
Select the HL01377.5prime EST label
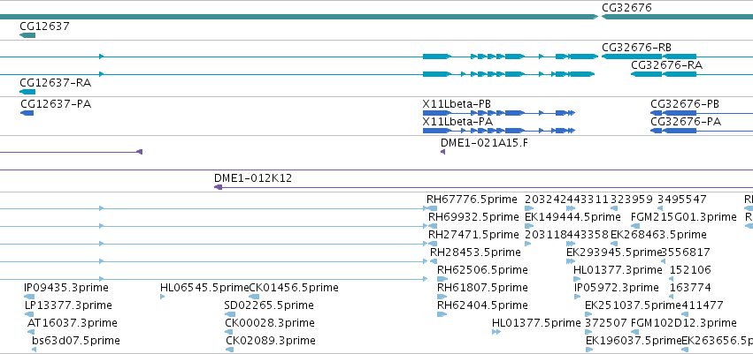(536, 323)
